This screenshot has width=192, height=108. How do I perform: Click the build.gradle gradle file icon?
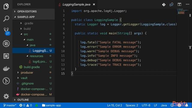coord(21,67)
